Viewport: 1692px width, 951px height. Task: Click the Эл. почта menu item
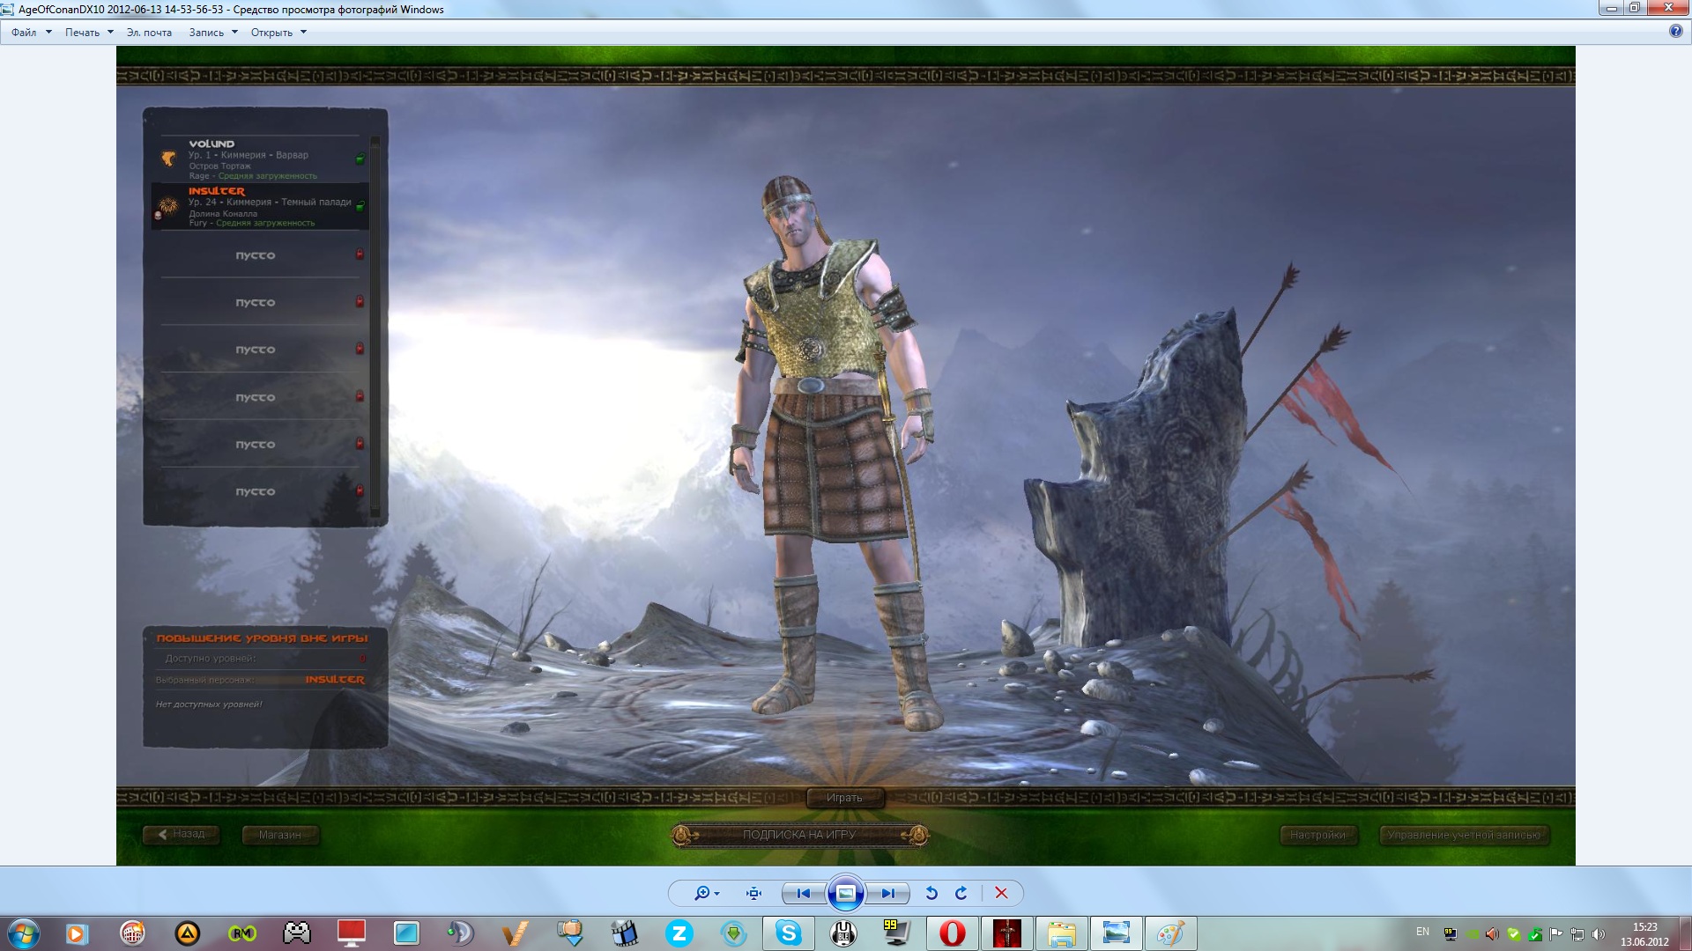point(149,33)
